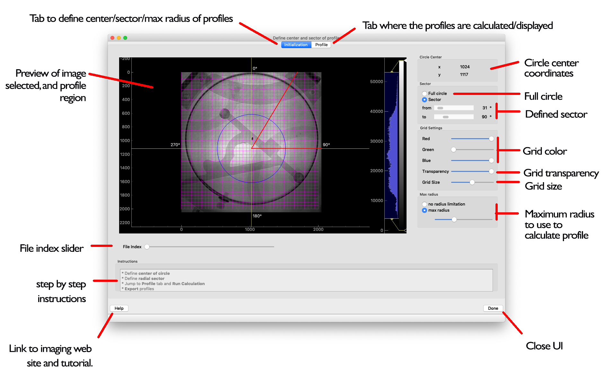Click the Blue grid color slider handle
Image resolution: width=613 pixels, height=380 pixels.
click(x=491, y=161)
